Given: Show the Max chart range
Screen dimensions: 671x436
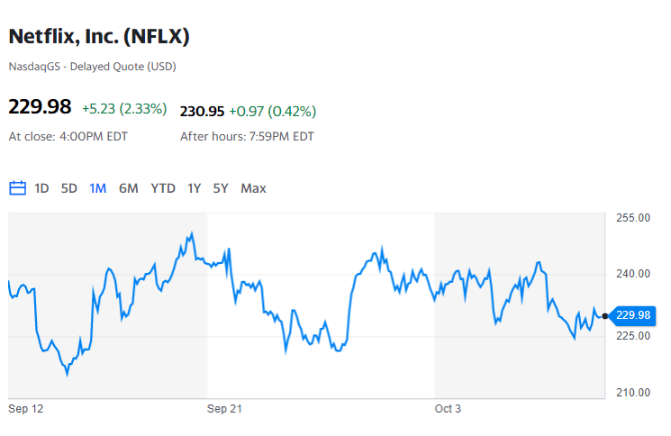Looking at the screenshot, I should 253,188.
